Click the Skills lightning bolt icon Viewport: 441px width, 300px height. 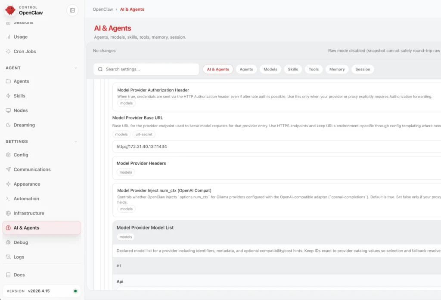pyautogui.click(x=9, y=96)
